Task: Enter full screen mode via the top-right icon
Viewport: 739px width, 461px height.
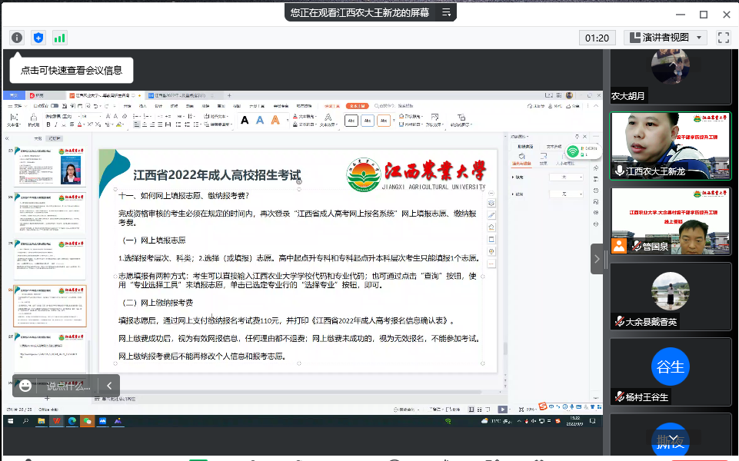Action: pos(723,38)
